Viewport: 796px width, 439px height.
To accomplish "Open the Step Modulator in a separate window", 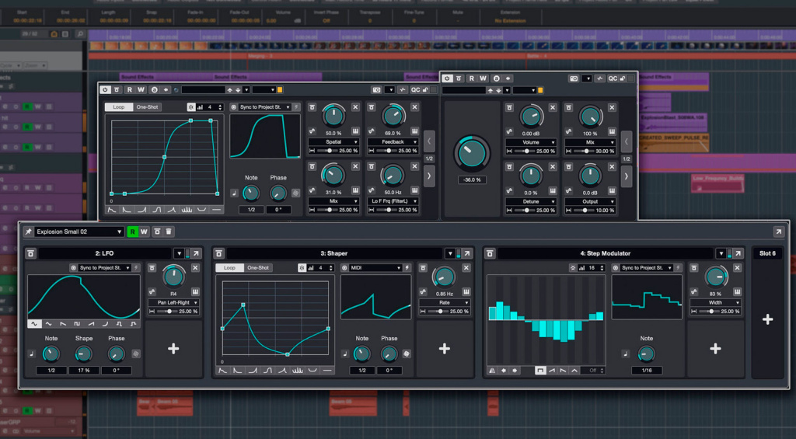I will click(739, 253).
